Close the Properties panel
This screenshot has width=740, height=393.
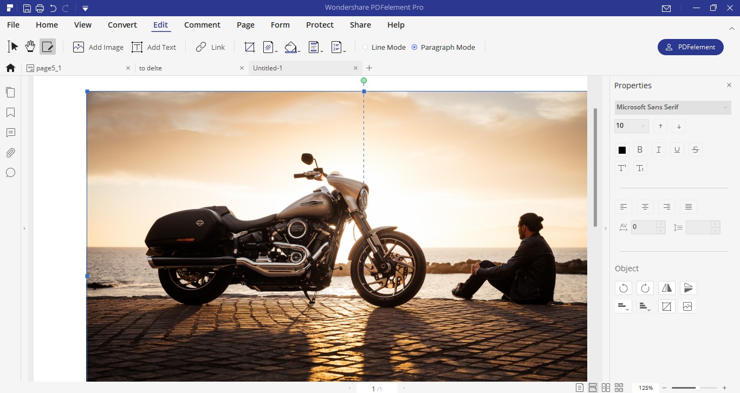click(x=729, y=85)
